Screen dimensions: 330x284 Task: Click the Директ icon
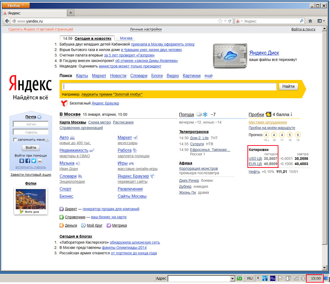pos(61,209)
